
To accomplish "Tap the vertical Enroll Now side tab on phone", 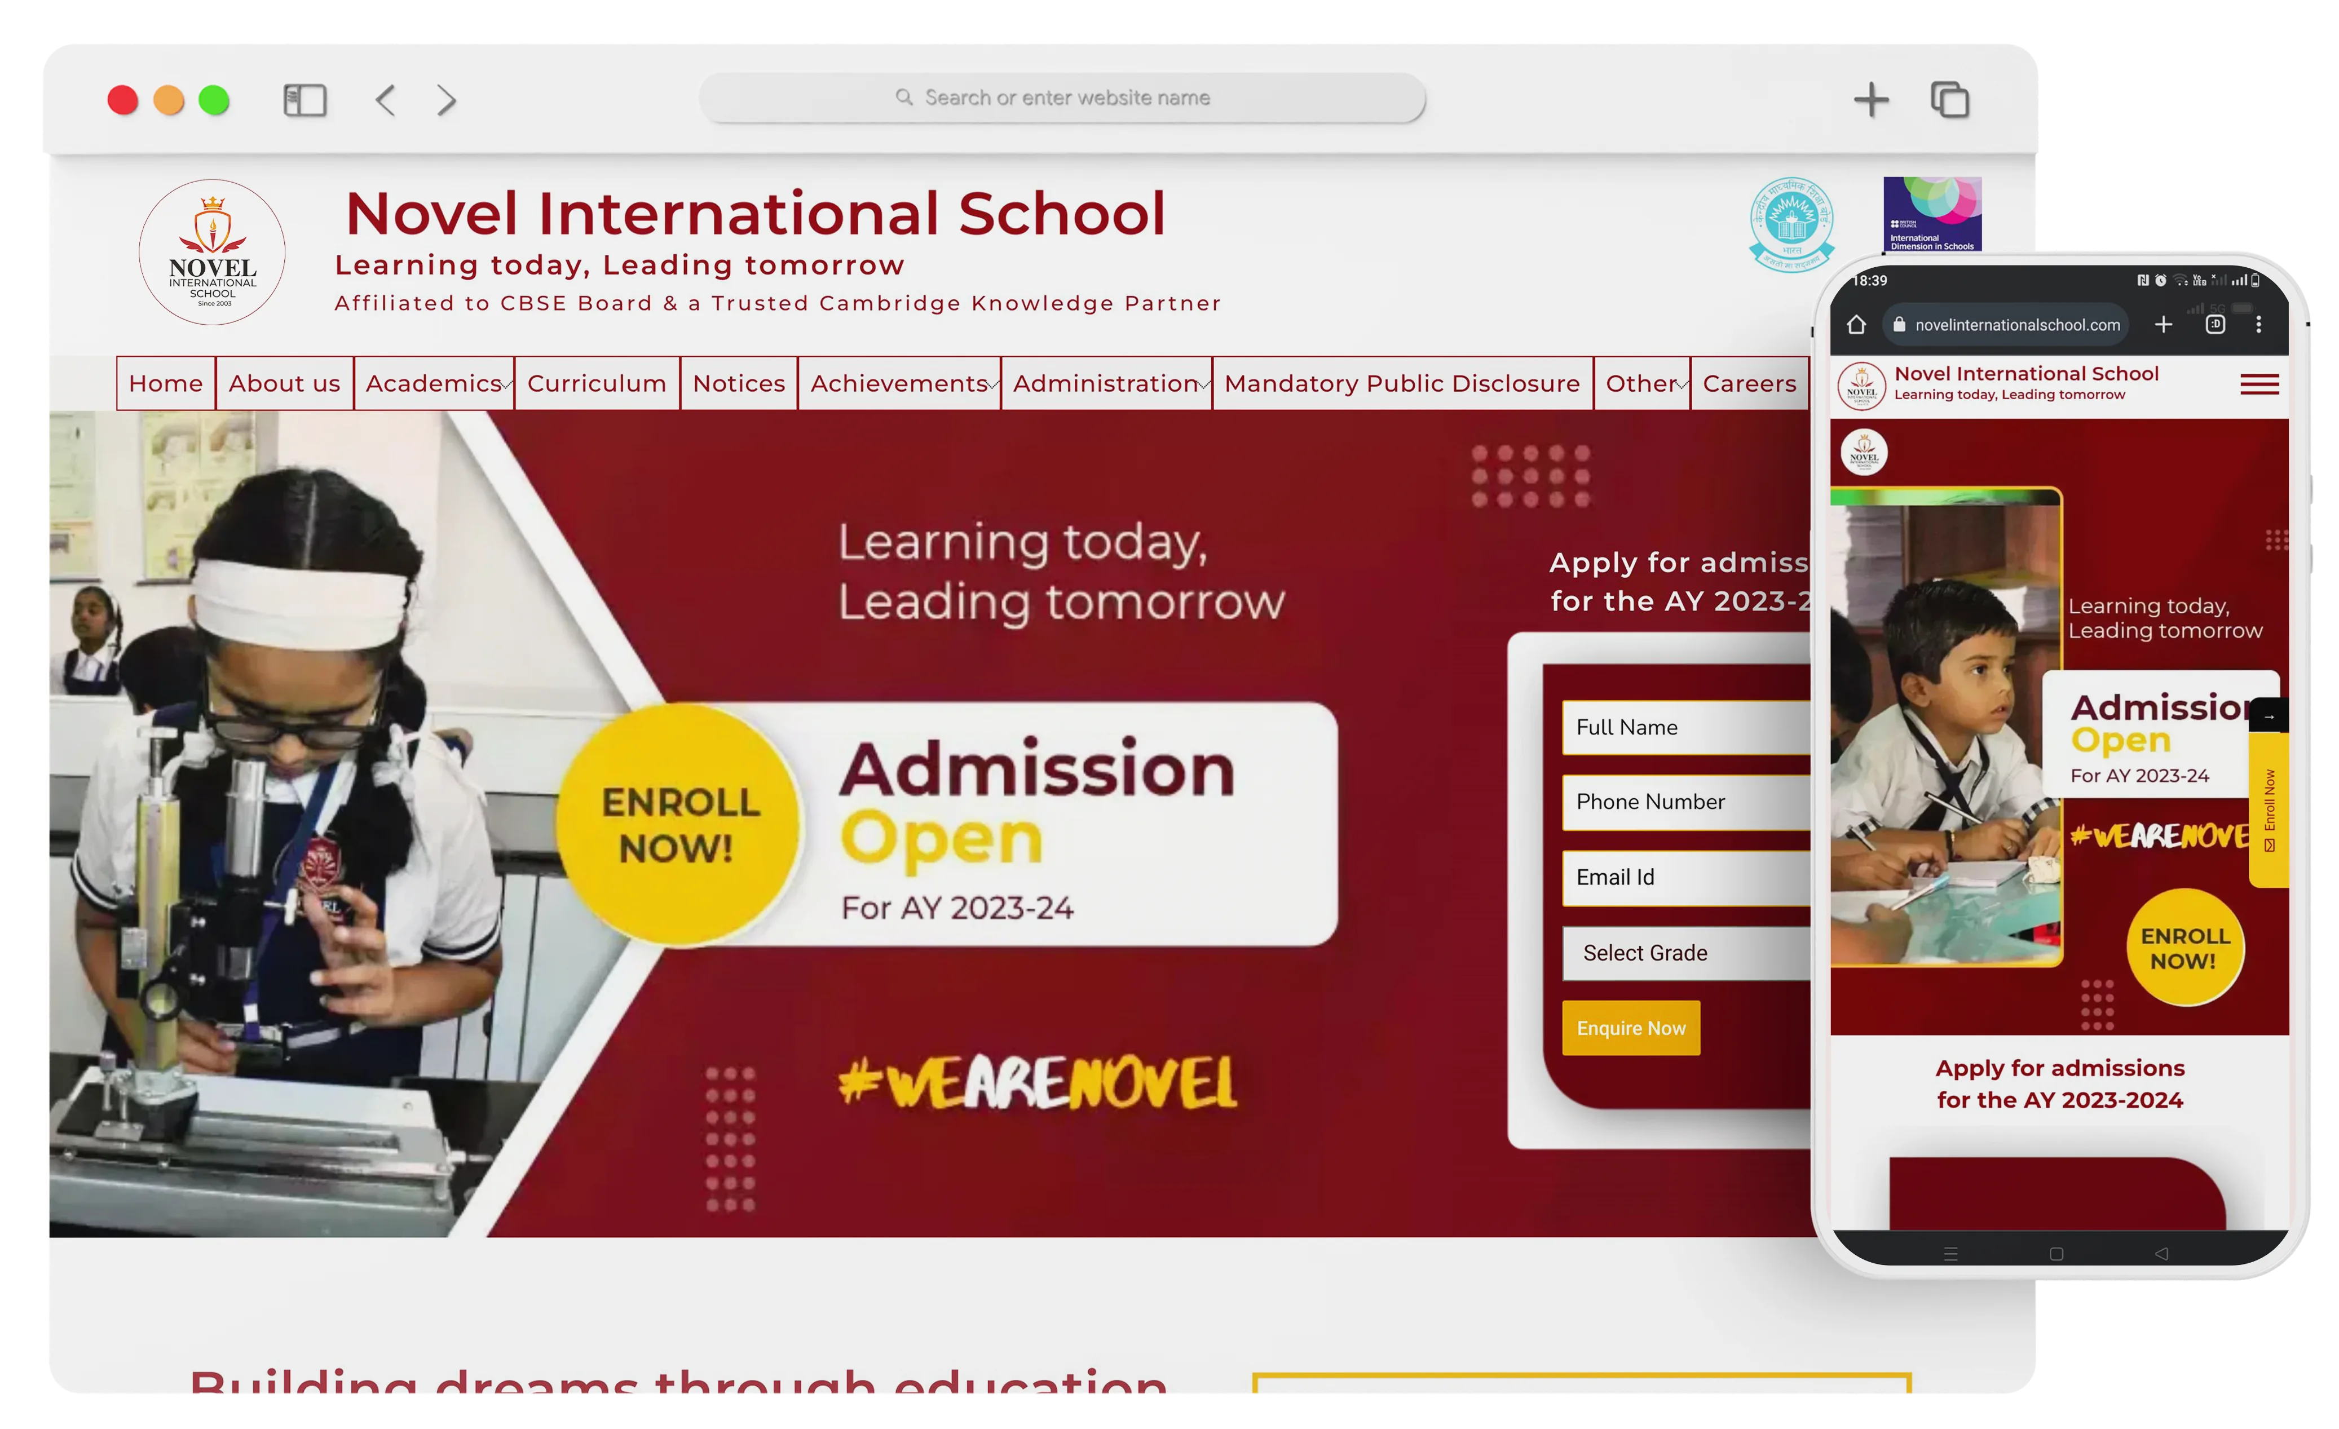I will (2269, 811).
